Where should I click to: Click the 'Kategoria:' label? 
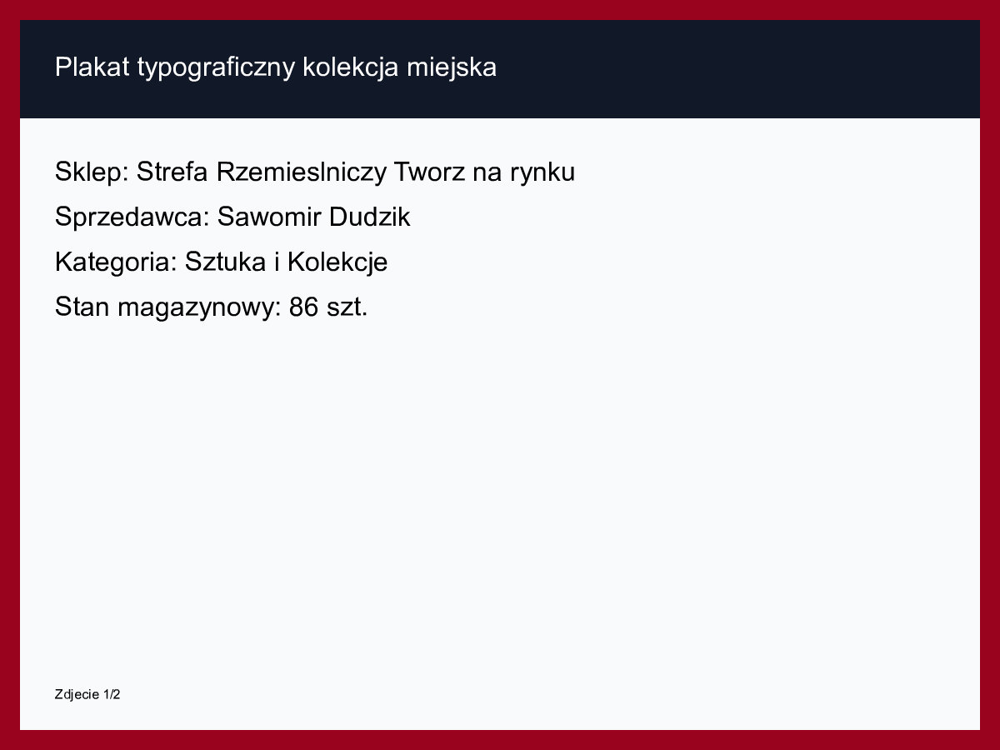[116, 262]
